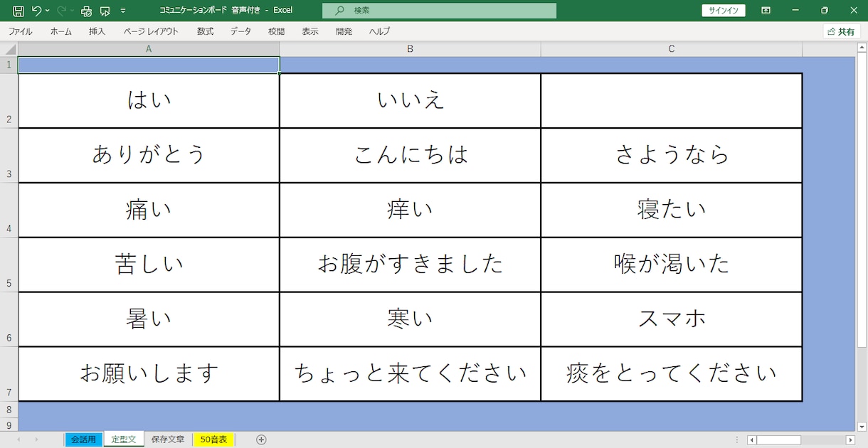Screen dimensions: 868x448
Task: Click the previous sheet navigation arrow
Action: tap(19, 439)
